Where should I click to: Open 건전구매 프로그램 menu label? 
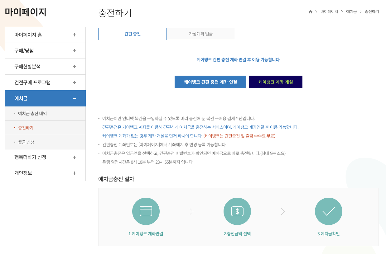pos(32,82)
